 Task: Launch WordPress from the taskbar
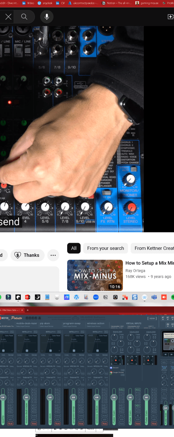[76, 297]
